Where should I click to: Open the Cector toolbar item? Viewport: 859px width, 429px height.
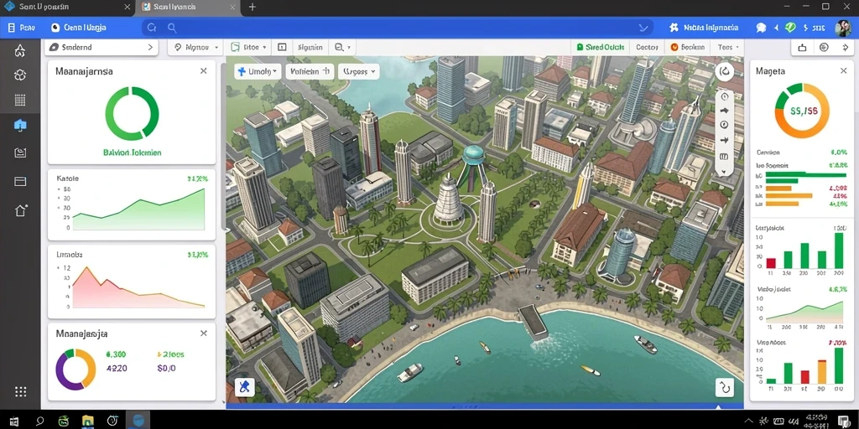(x=647, y=48)
